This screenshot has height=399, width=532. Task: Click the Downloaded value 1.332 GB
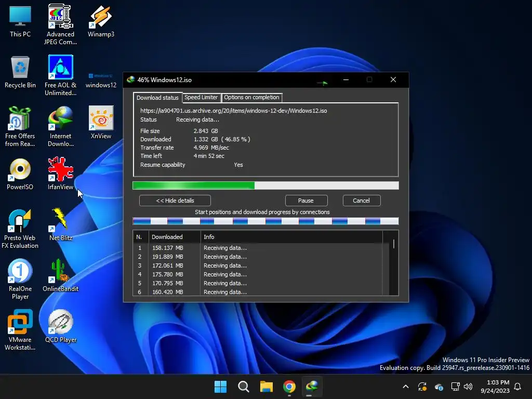click(x=206, y=139)
